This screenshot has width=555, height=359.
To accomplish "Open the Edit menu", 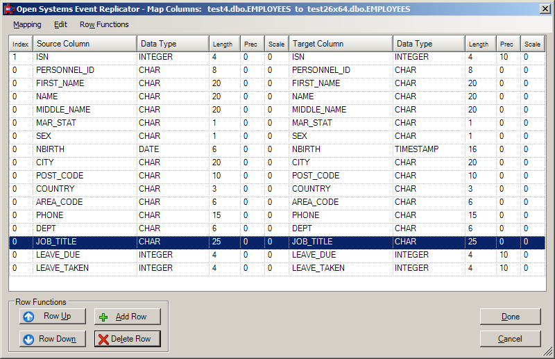I will (x=60, y=24).
